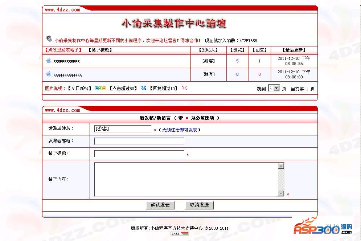Focus the 发贴者邮箱 input field
This screenshot has width=361, height=241.
(139, 141)
